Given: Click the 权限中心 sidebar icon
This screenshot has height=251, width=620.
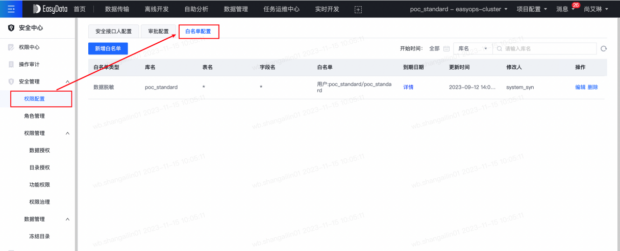Looking at the screenshot, I should tap(11, 47).
